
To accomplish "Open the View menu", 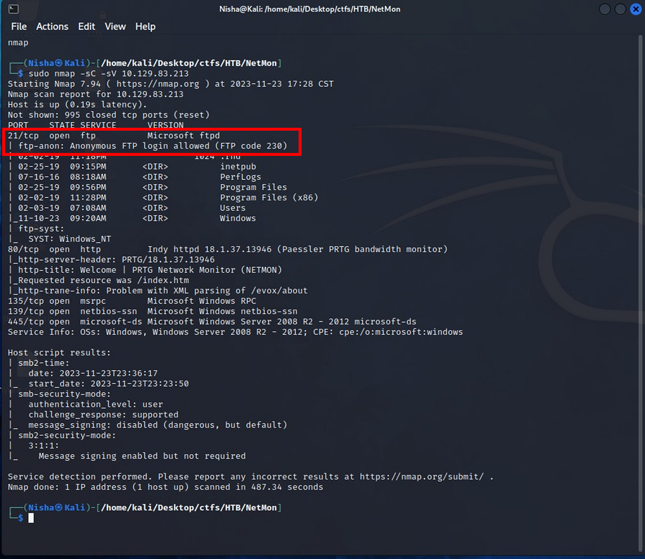I will click(x=115, y=27).
